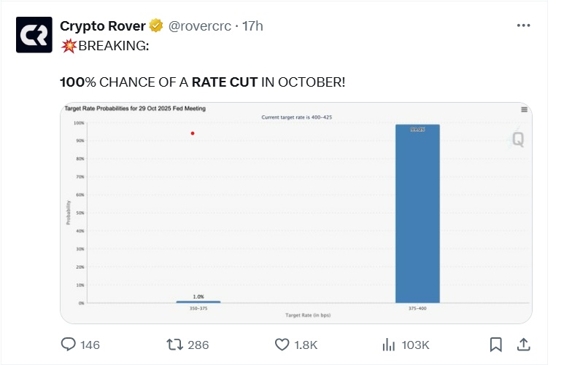Click the Crypto Rover display name
This screenshot has width=564, height=365.
[x=102, y=26]
